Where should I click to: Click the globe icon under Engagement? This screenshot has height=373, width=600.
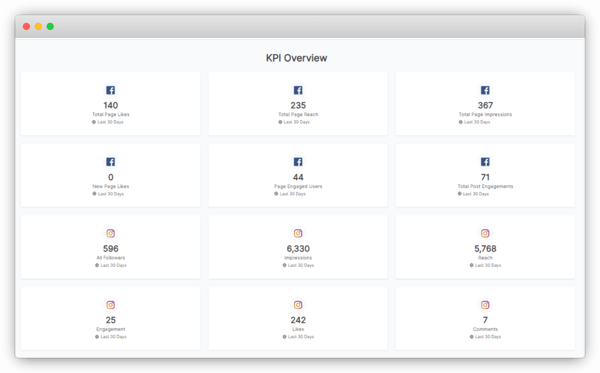click(97, 337)
